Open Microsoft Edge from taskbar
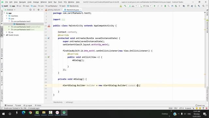 point(24,113)
